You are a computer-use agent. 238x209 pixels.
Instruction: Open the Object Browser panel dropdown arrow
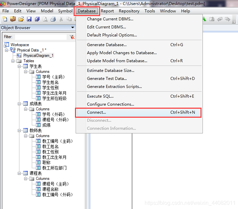click(x=73, y=27)
